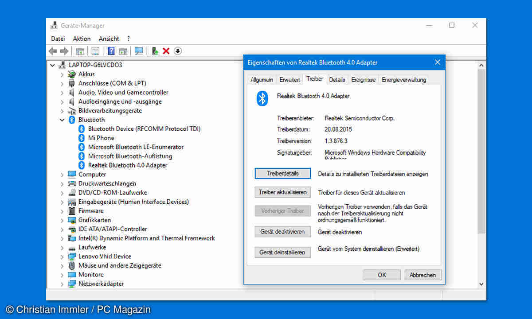Image resolution: width=532 pixels, height=319 pixels.
Task: Expand the Netzwerkadapter category
Action: click(62, 284)
